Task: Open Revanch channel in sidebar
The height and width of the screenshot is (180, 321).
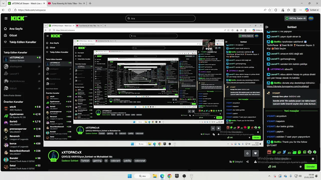Action: pos(22,138)
